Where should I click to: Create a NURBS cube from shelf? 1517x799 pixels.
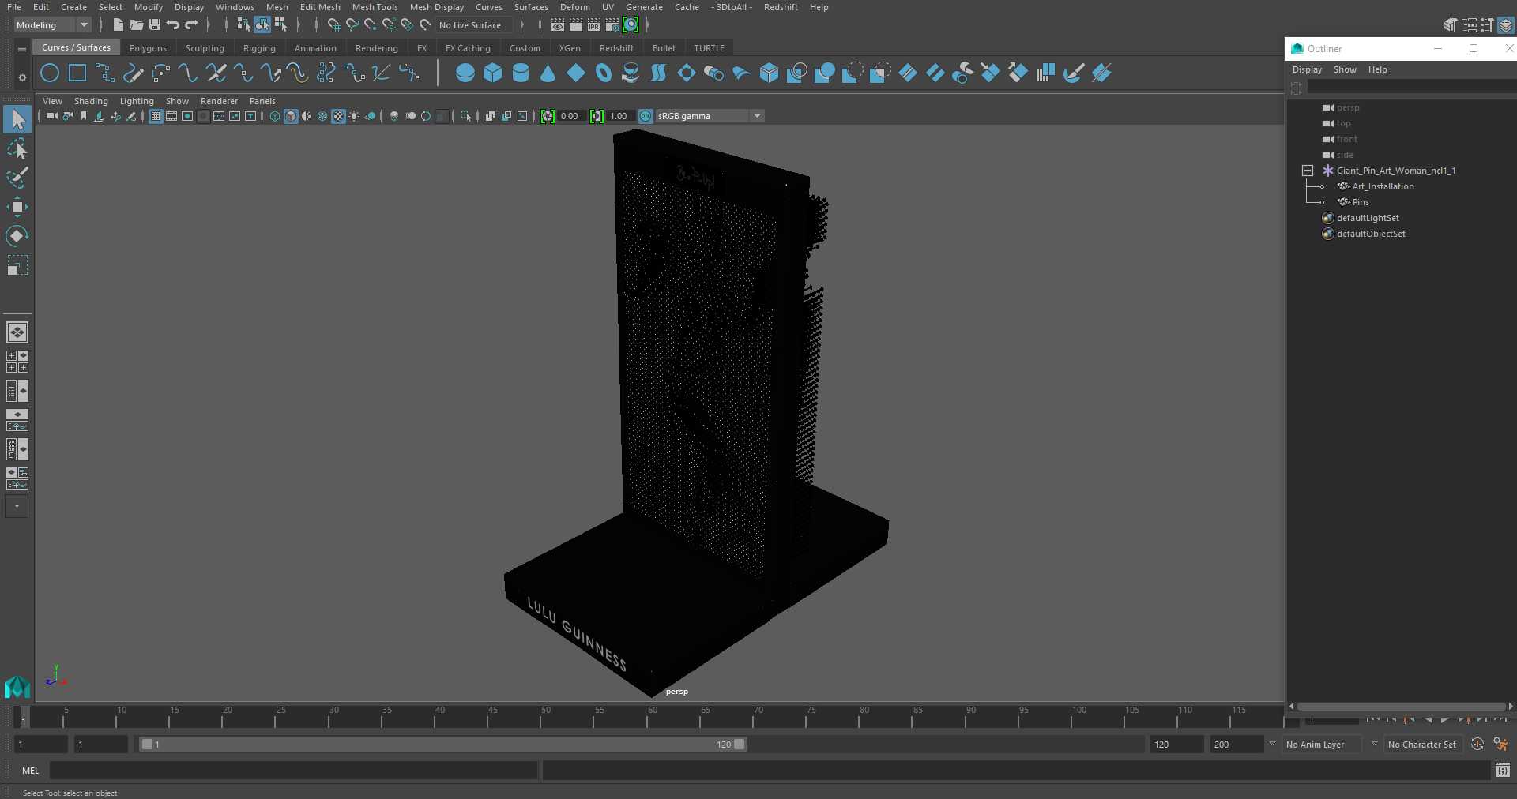(493, 73)
